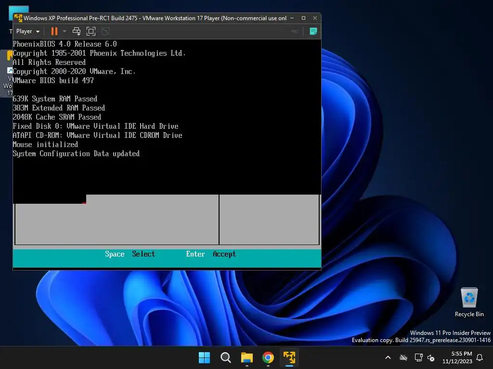Click the Send Ctrl+Alt+Del toolbar icon
The height and width of the screenshot is (369, 493).
pyautogui.click(x=77, y=31)
